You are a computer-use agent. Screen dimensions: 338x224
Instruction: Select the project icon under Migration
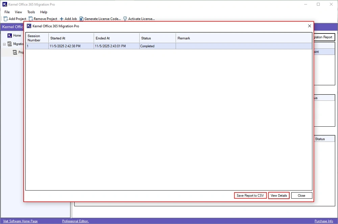point(15,52)
